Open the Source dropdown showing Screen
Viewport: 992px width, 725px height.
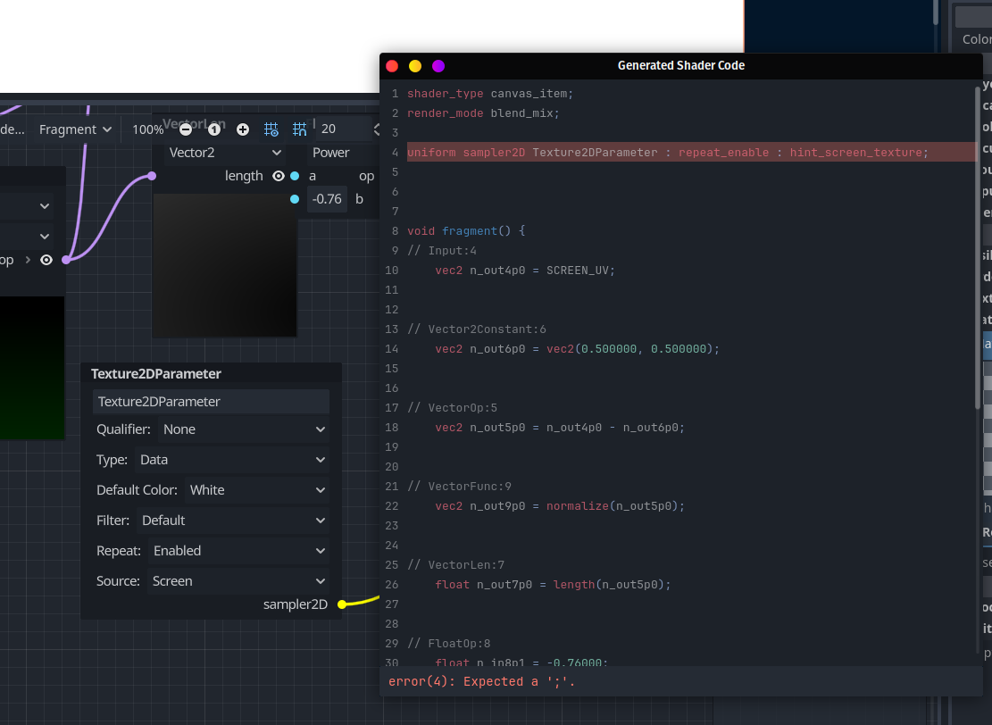coord(237,580)
